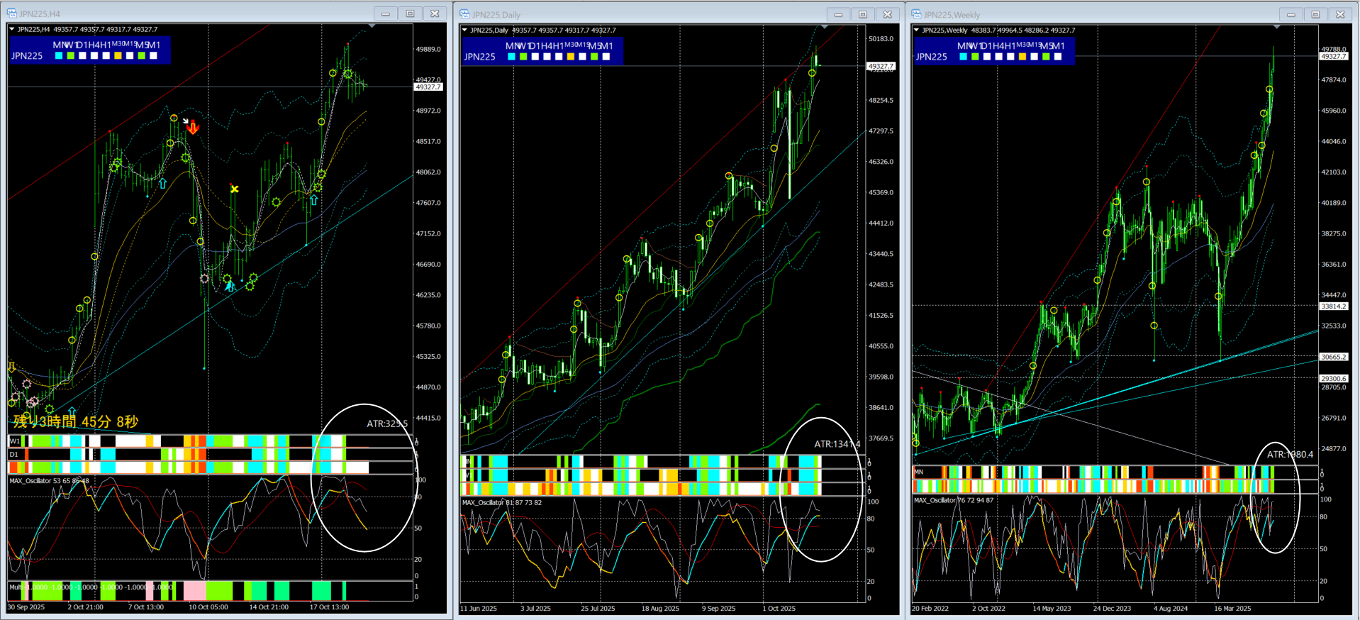
Task: Click the chart icon in JPN225,H4 title bar
Action: tap(11, 13)
